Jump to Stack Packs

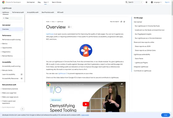pyautogui.click(x=139, y=58)
